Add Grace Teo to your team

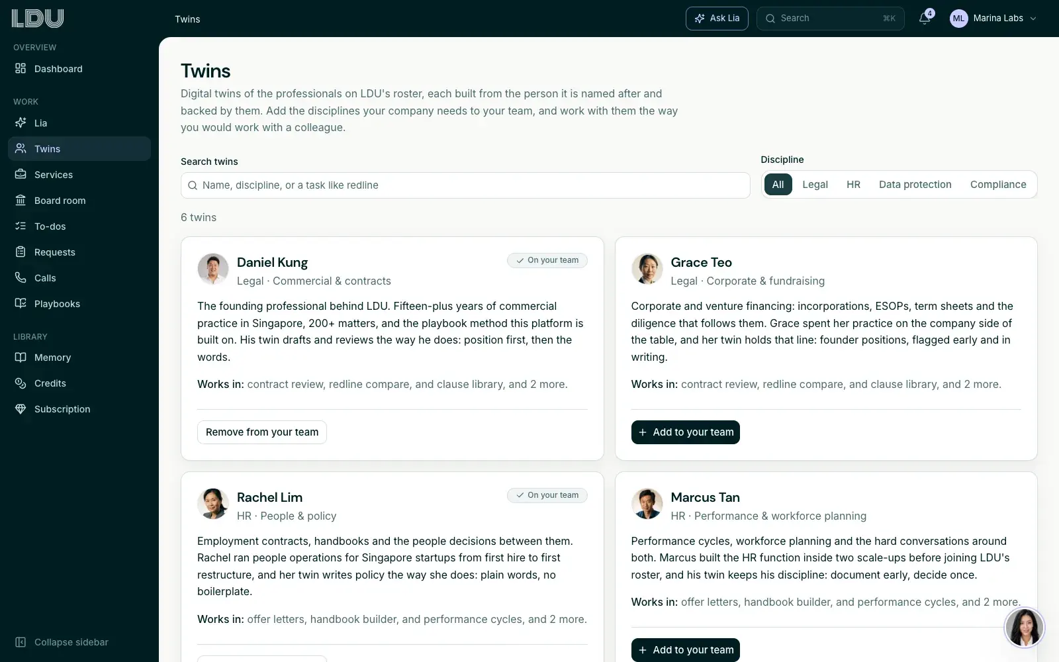coord(686,432)
